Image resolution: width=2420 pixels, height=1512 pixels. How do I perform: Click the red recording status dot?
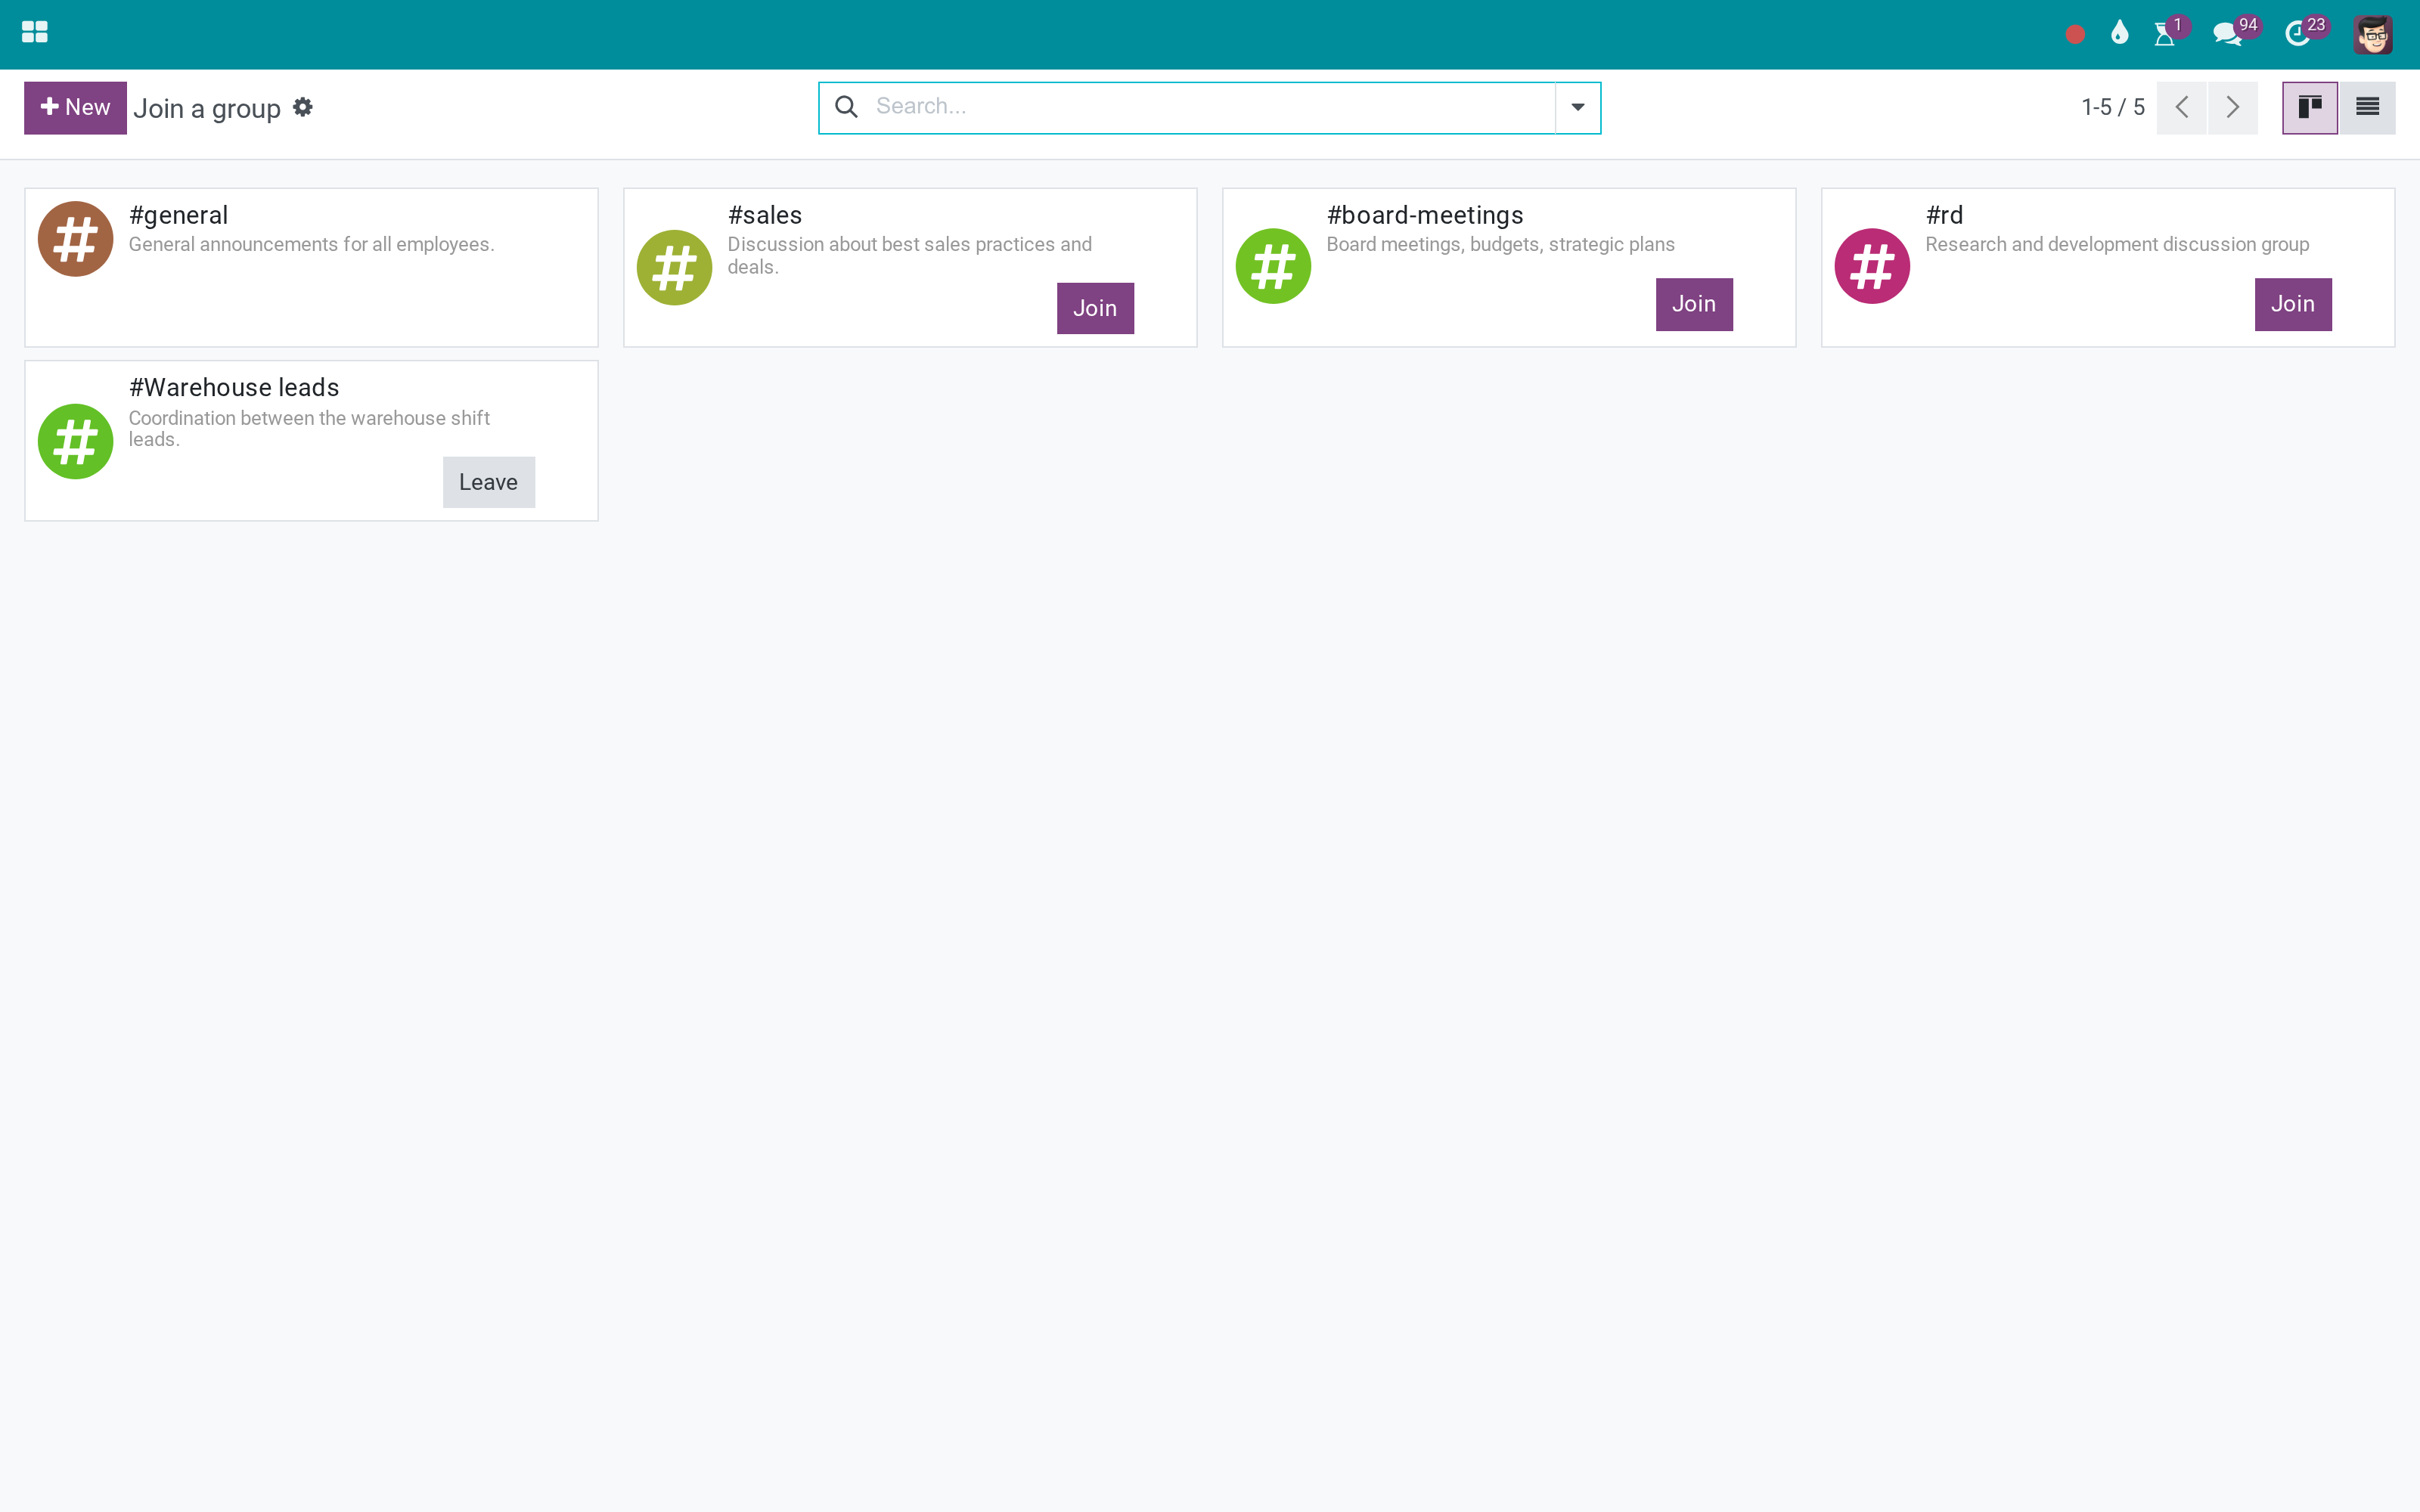pyautogui.click(x=2075, y=34)
